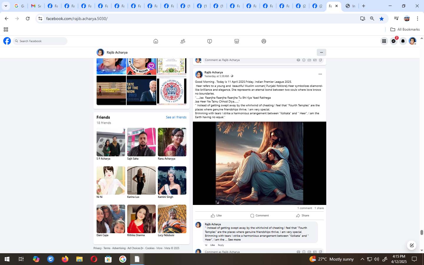The image size is (424, 265).
Task: Open Sajit Saha friend thumbnail
Action: click(x=141, y=142)
